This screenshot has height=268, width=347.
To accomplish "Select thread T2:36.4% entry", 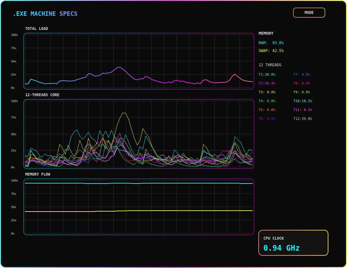I will pos(267,83).
